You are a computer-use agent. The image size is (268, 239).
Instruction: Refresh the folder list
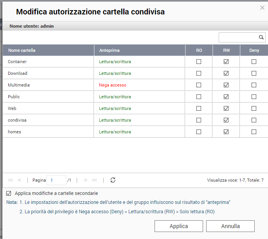coord(113,180)
